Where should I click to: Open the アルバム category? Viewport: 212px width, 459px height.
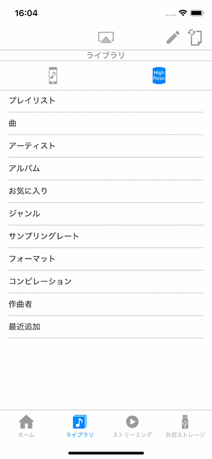pyautogui.click(x=106, y=169)
